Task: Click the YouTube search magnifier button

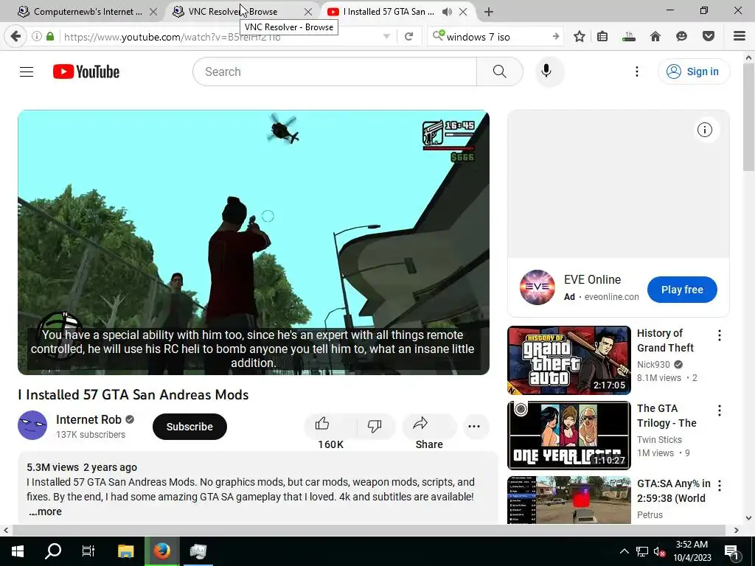Action: 499,71
